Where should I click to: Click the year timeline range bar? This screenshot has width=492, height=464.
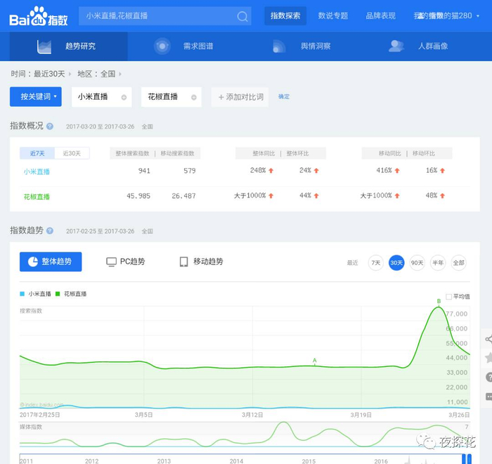(x=240, y=459)
